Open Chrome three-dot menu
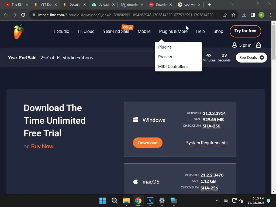The width and height of the screenshot is (276, 207). click(x=270, y=15)
